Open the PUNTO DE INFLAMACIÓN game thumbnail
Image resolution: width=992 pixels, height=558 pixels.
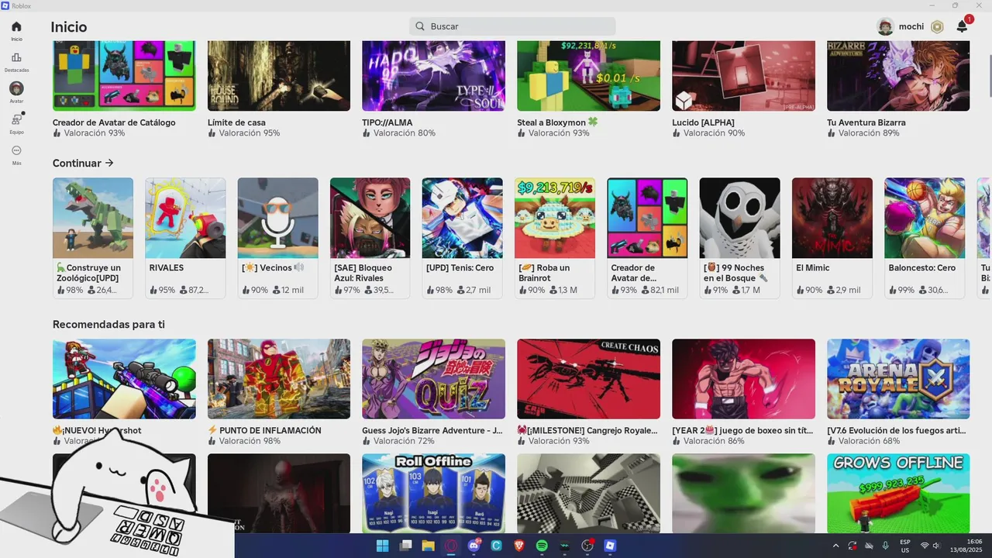(x=279, y=379)
